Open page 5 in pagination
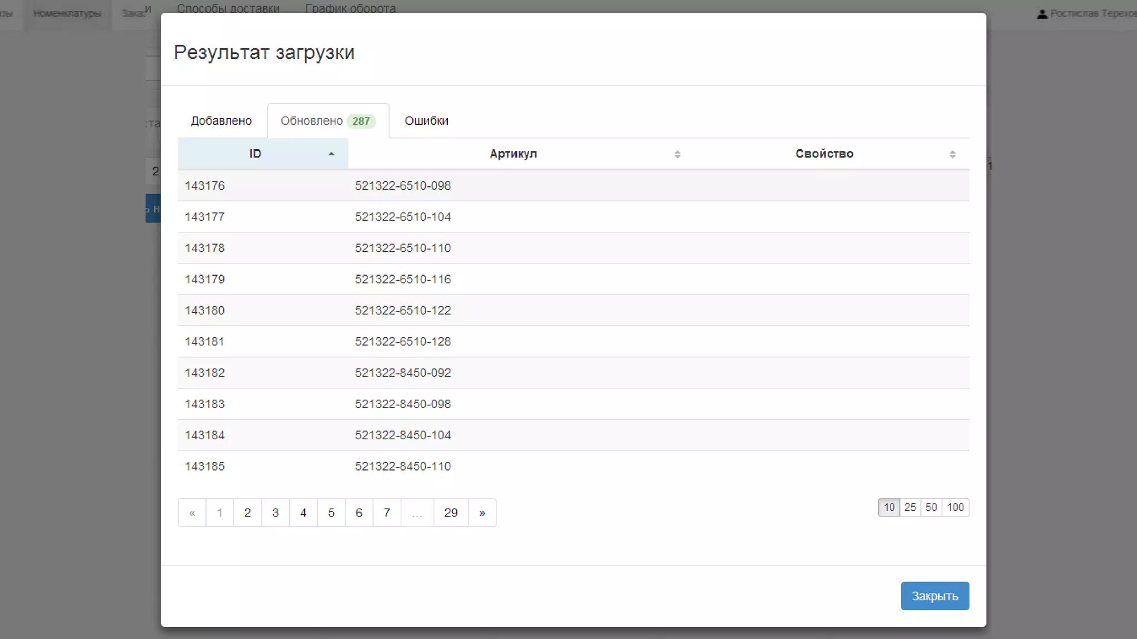Viewport: 1137px width, 639px height. [x=331, y=513]
